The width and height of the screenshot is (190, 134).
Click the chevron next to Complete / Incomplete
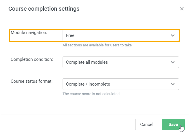point(172,84)
